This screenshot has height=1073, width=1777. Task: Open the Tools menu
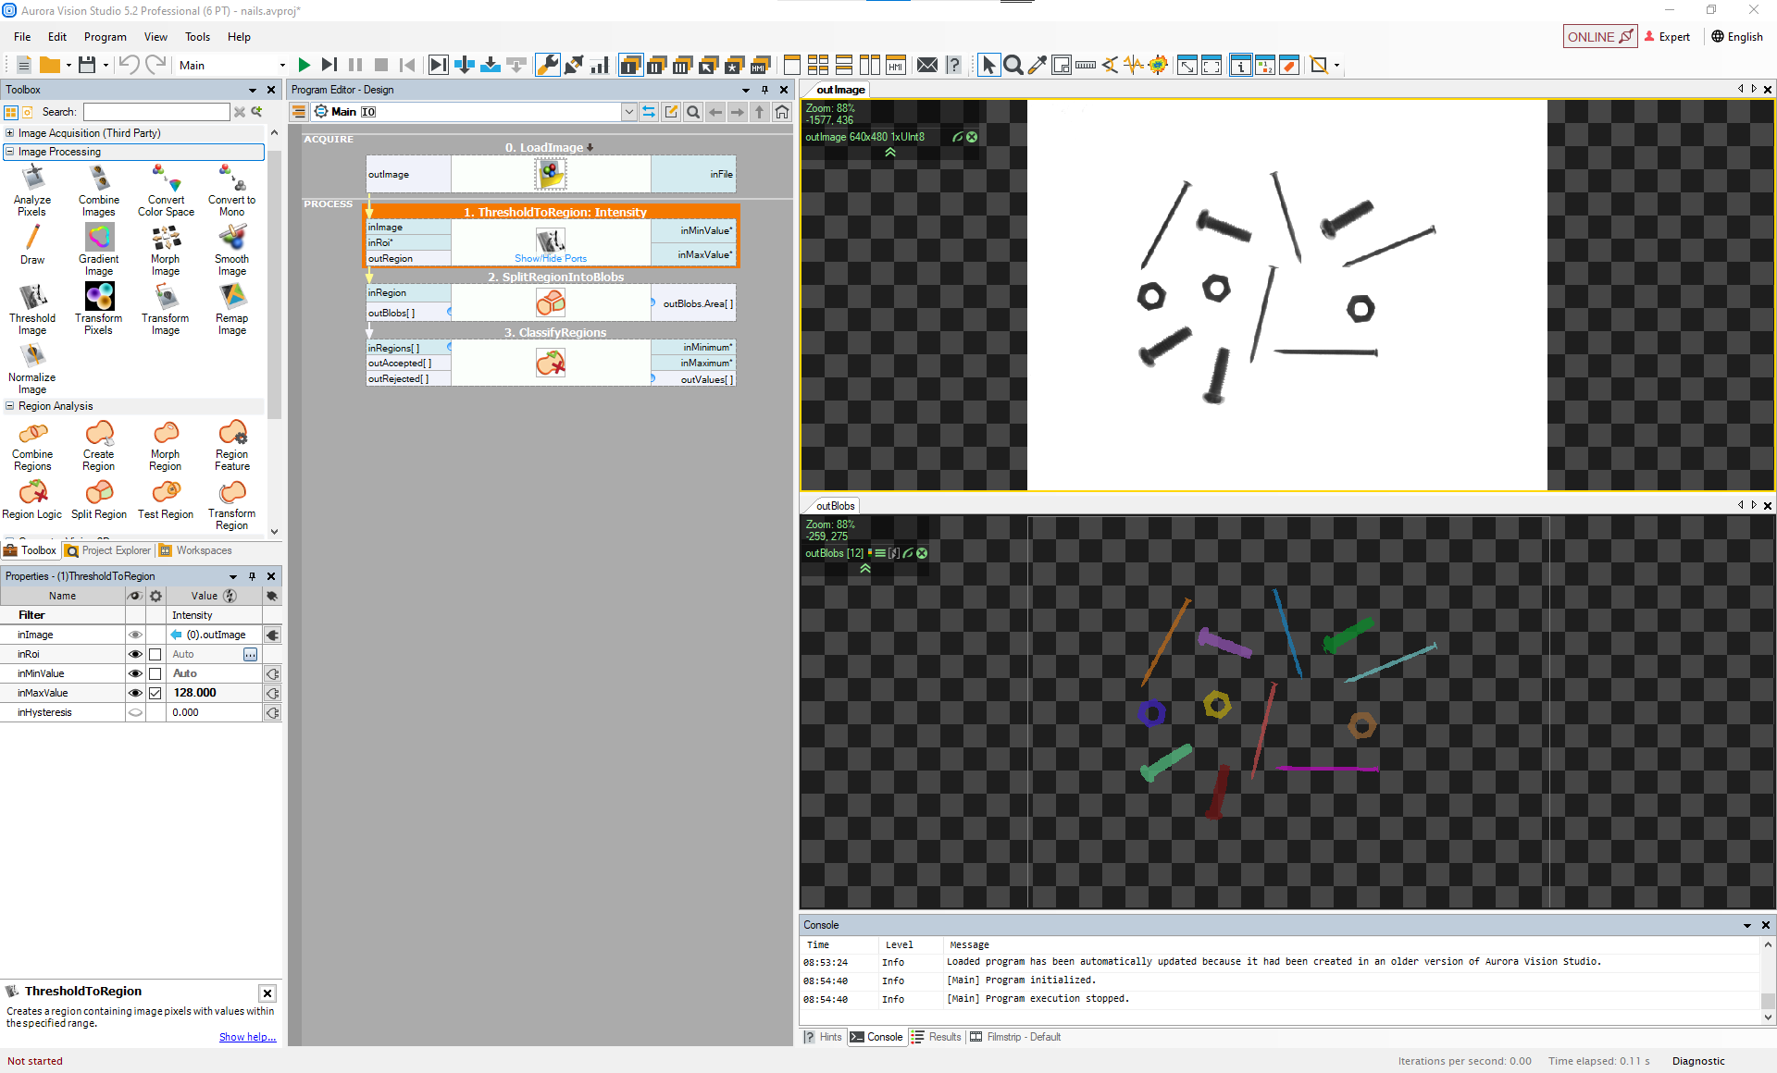pyautogui.click(x=197, y=37)
